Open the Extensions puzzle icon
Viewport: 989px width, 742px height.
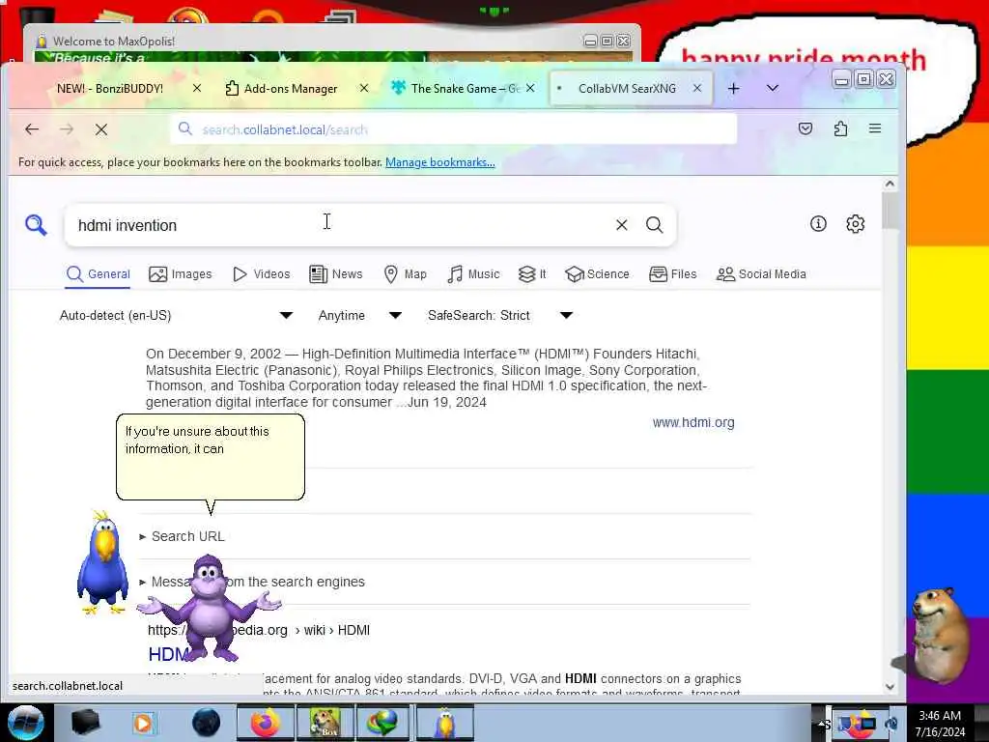click(840, 128)
